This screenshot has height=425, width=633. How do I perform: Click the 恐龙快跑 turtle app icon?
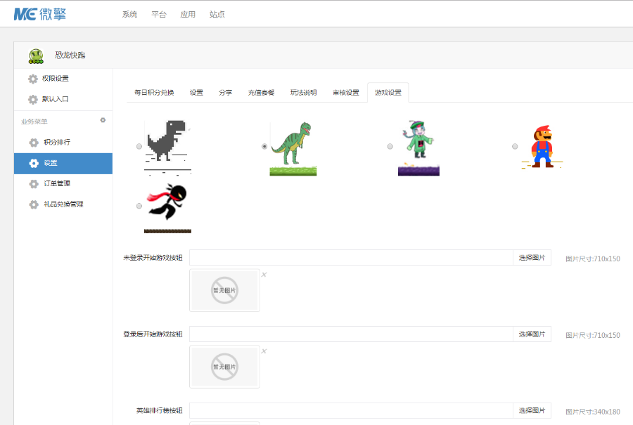click(x=36, y=55)
